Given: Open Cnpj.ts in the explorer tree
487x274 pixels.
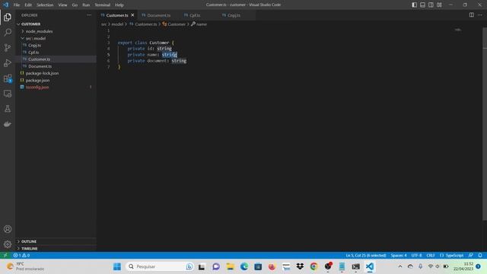Looking at the screenshot, I should pos(34,45).
